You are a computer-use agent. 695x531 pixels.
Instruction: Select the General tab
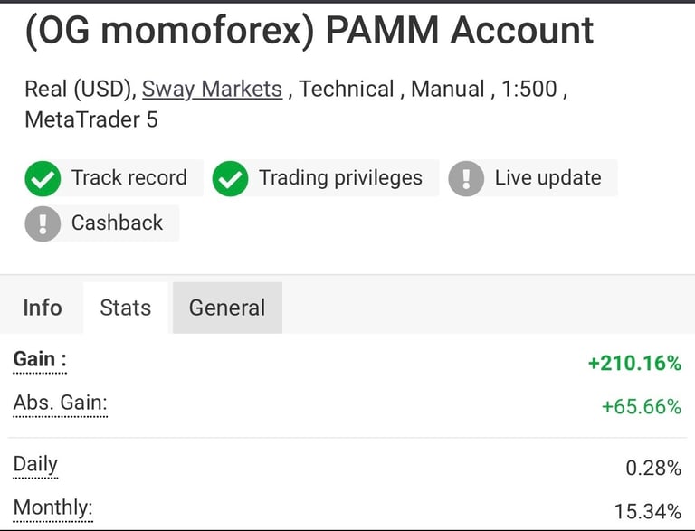227,308
